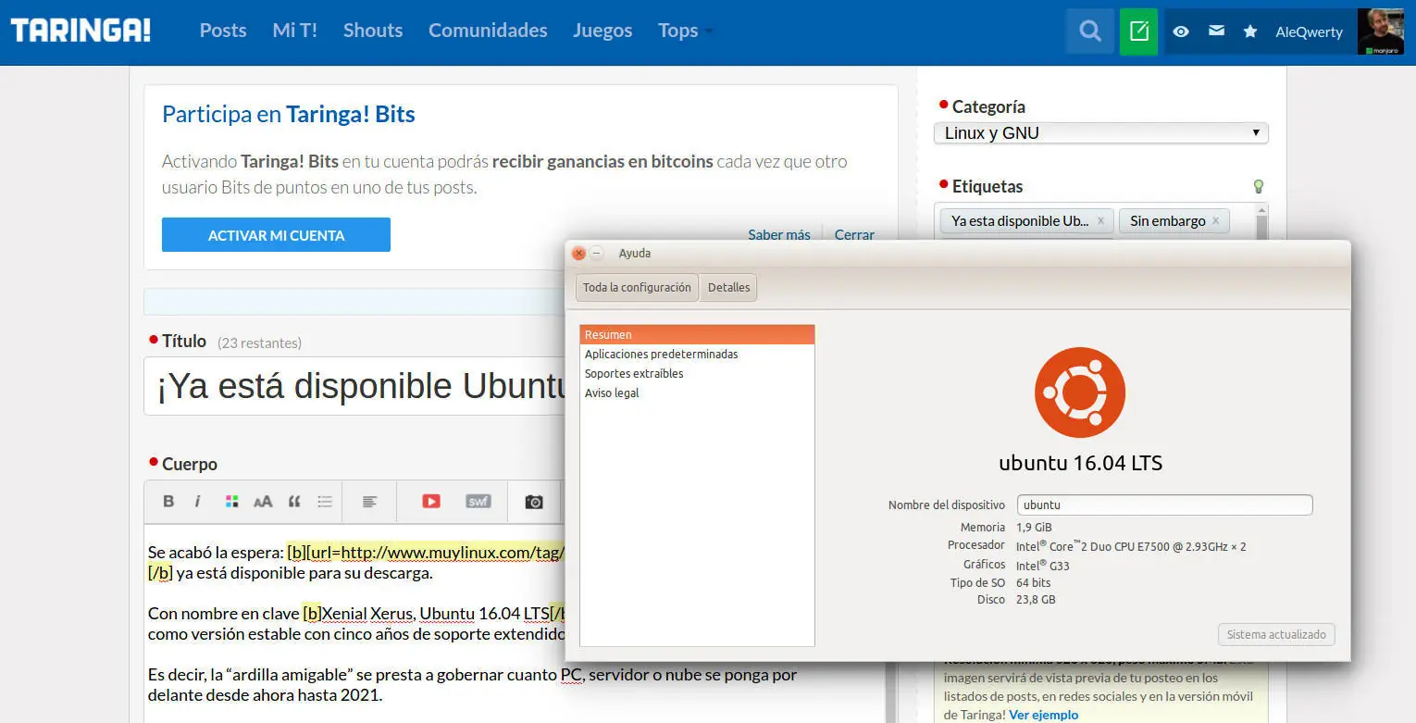Viewport: 1416px width, 723px height.
Task: Click the tags hint lightbulb icon
Action: [1259, 186]
